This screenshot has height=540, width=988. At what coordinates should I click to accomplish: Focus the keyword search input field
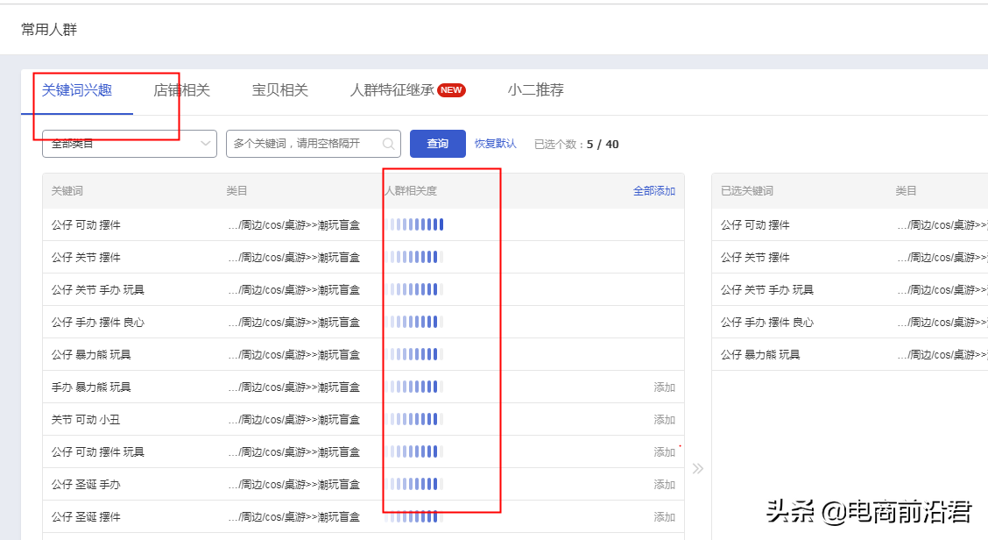click(314, 144)
